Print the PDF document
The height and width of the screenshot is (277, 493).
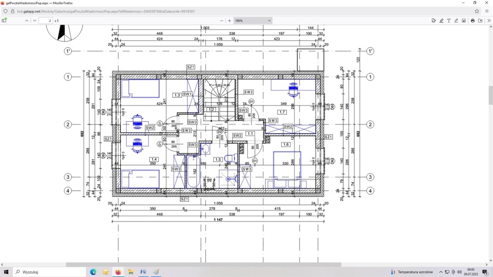tap(473, 21)
